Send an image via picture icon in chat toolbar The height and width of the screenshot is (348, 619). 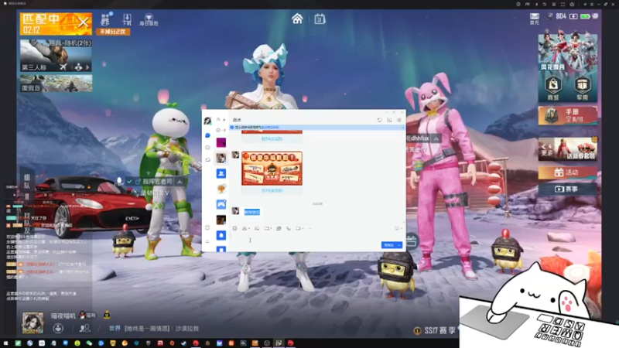[257, 228]
